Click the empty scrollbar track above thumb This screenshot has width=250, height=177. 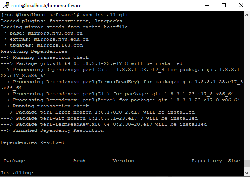point(247,89)
